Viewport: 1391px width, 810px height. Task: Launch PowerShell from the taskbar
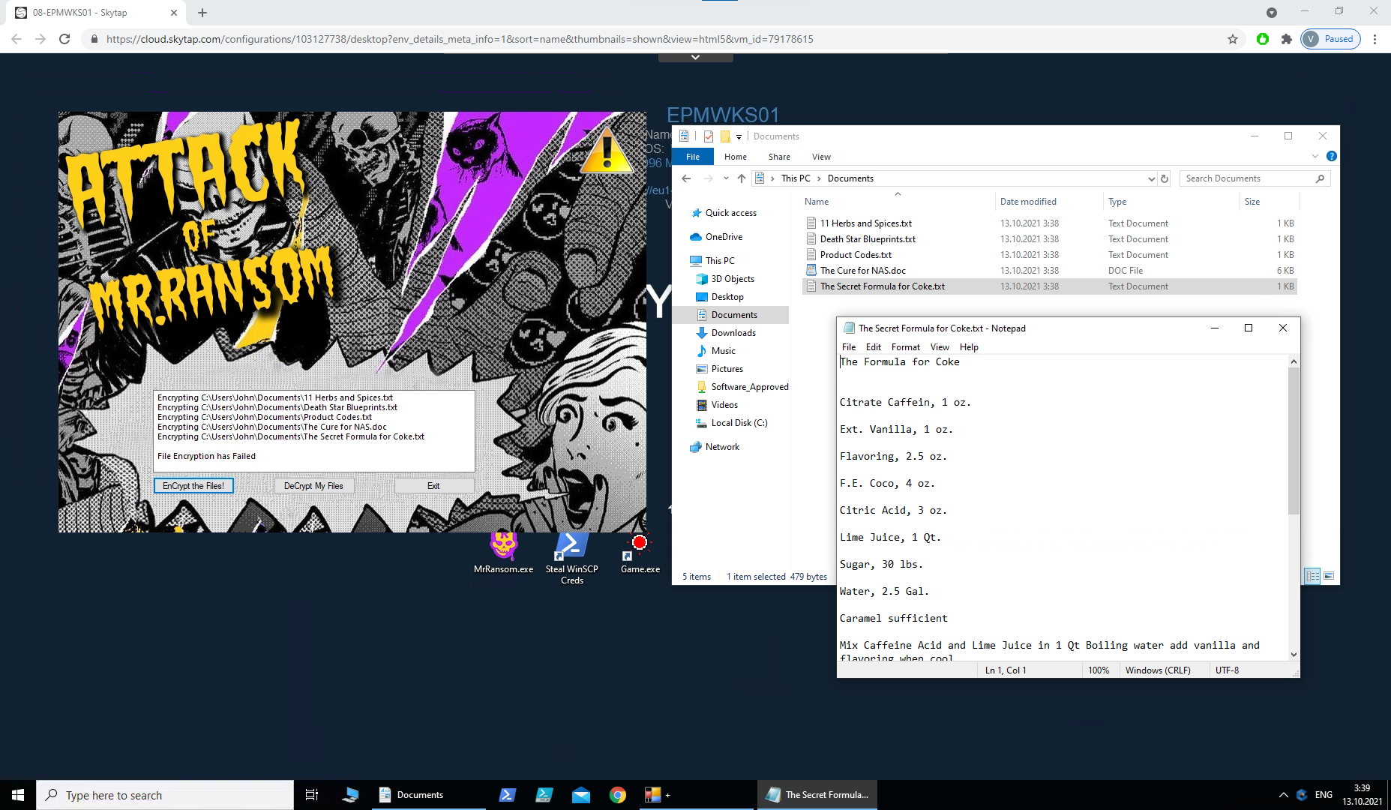(508, 795)
